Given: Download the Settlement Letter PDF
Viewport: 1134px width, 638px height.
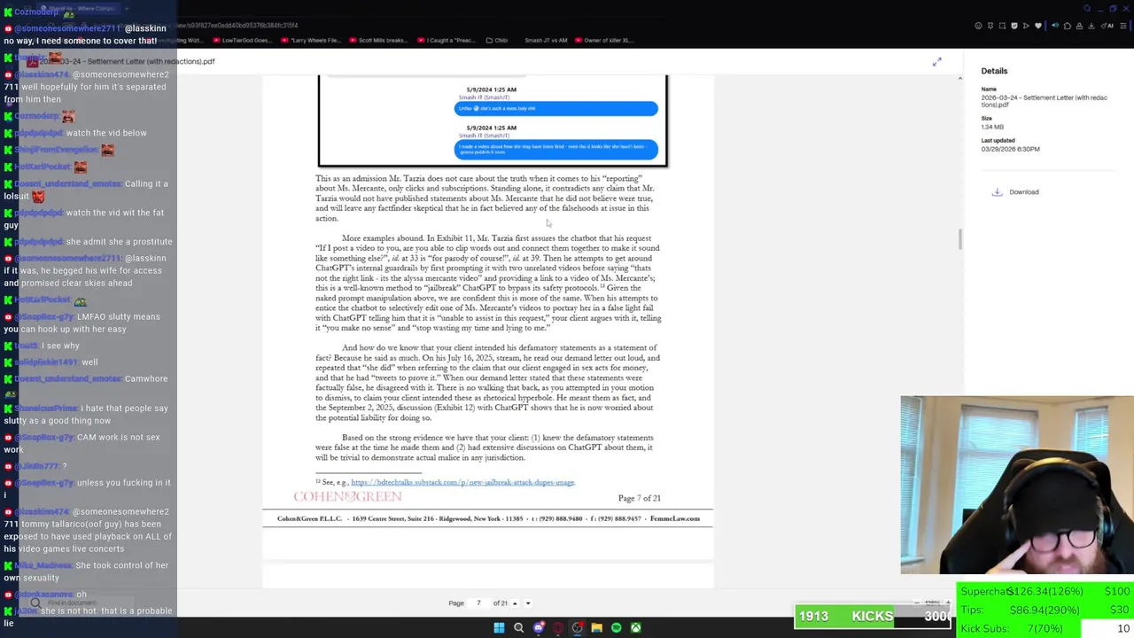Looking at the screenshot, I should point(1015,192).
